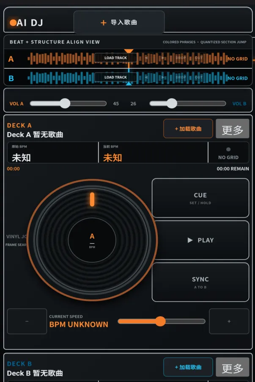Jump to DROP on track A waveform
This screenshot has height=382, width=255.
(x=181, y=58)
